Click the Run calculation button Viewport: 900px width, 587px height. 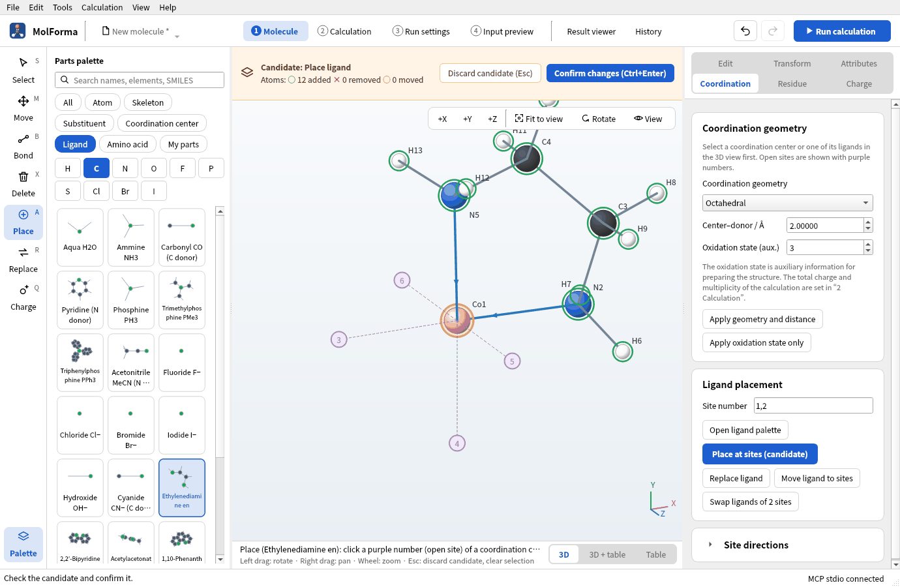point(842,31)
